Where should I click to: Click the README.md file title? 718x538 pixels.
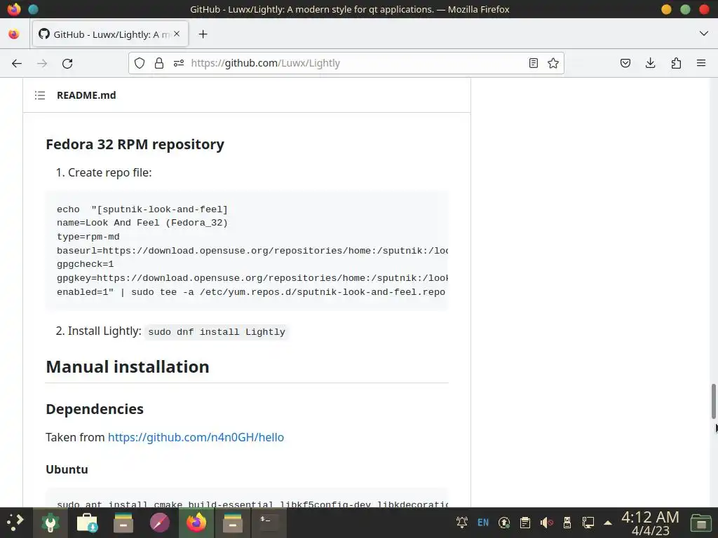[86, 95]
